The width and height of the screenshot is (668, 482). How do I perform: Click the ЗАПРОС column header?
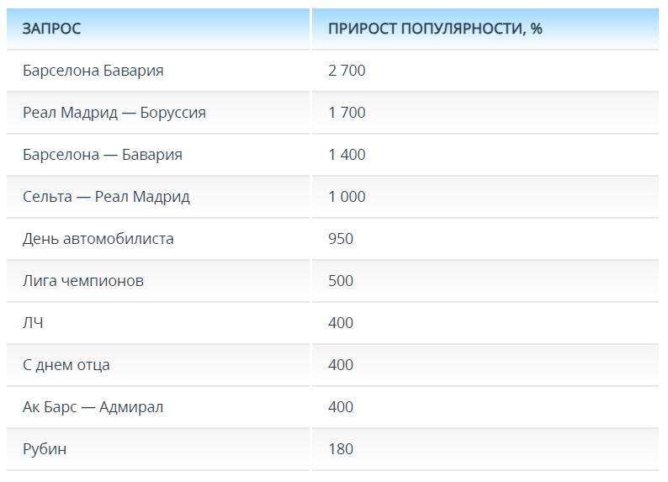(51, 29)
